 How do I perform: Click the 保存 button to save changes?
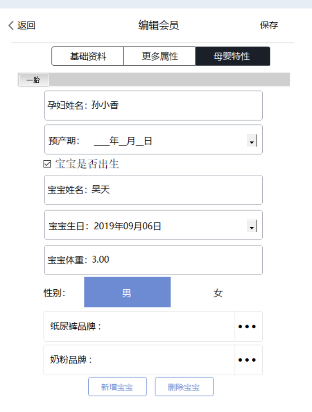coord(269,25)
